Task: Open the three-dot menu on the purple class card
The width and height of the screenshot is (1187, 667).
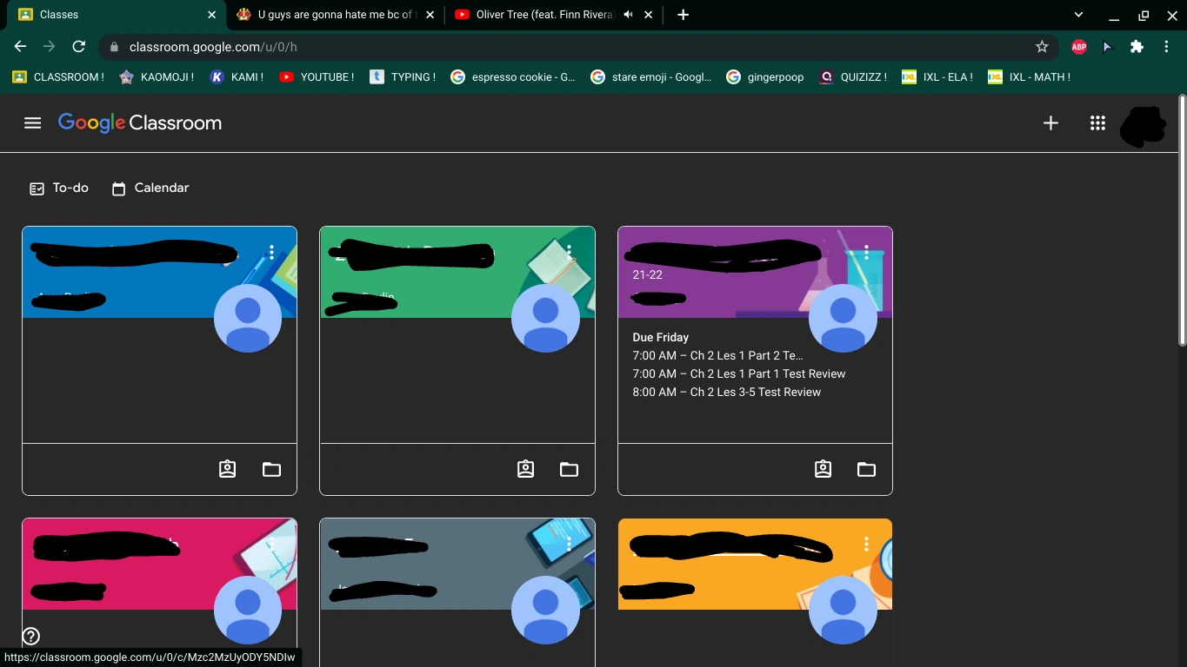Action: [866, 252]
